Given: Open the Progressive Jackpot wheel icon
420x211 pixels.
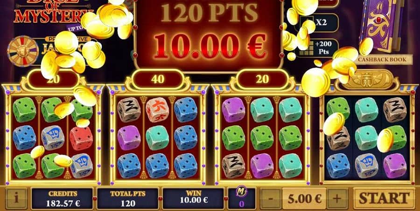Looking at the screenshot, I should click(23, 51).
